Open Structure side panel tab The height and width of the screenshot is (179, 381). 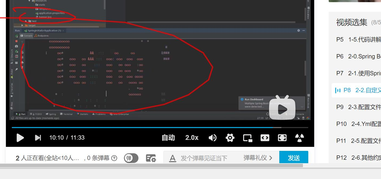12,56
